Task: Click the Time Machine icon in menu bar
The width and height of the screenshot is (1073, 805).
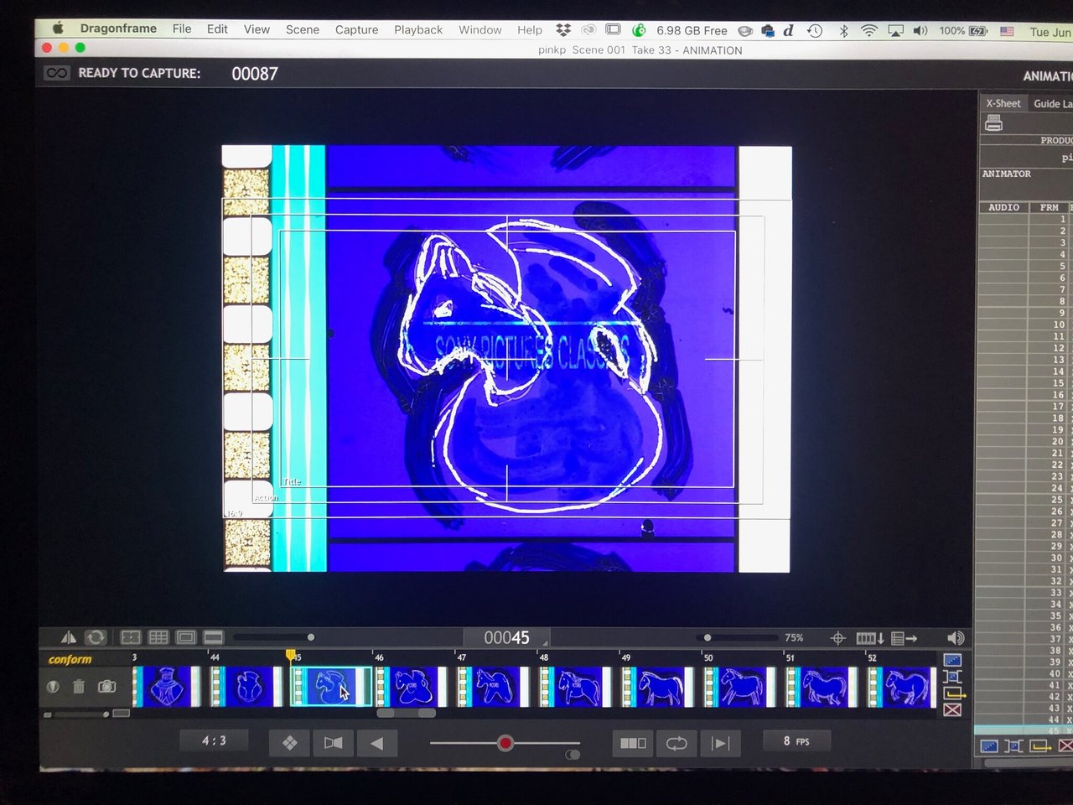Action: coord(815,30)
